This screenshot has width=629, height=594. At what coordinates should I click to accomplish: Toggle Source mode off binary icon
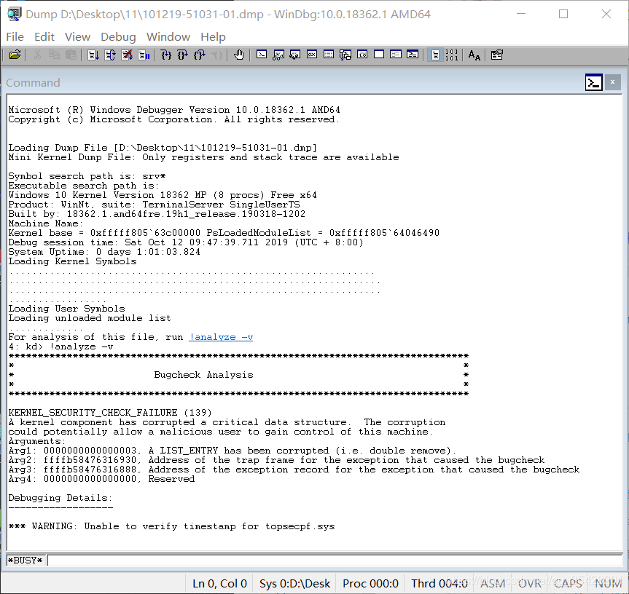click(x=452, y=55)
